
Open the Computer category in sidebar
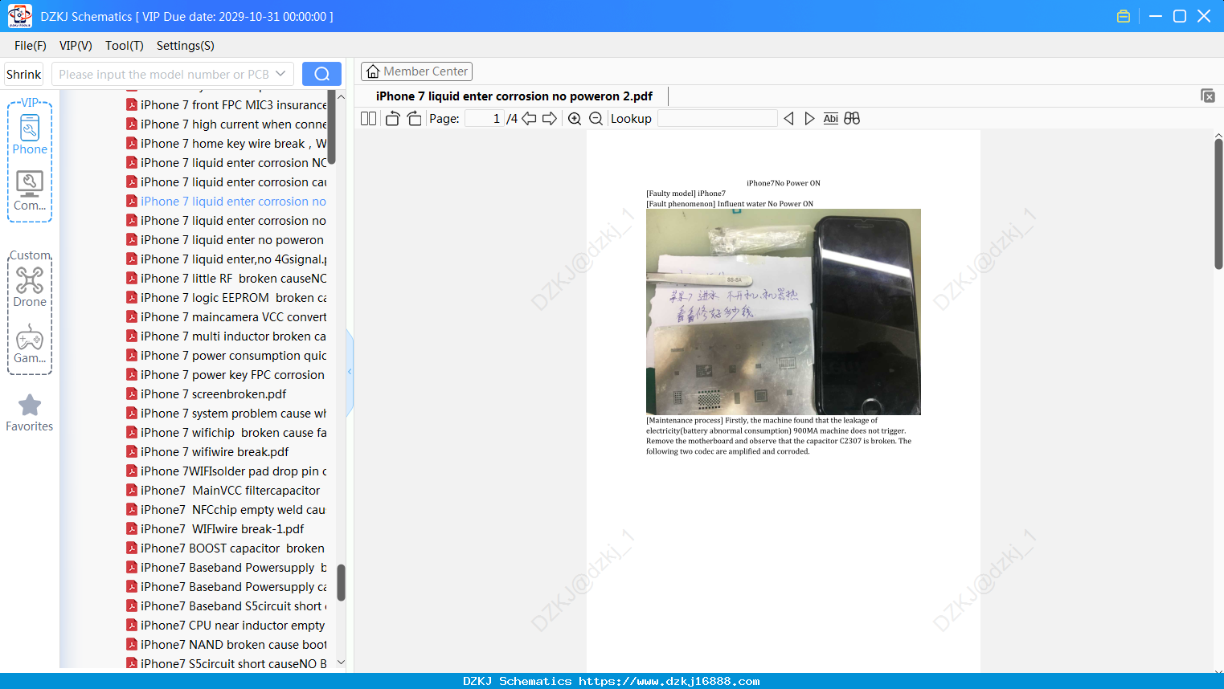click(x=30, y=191)
